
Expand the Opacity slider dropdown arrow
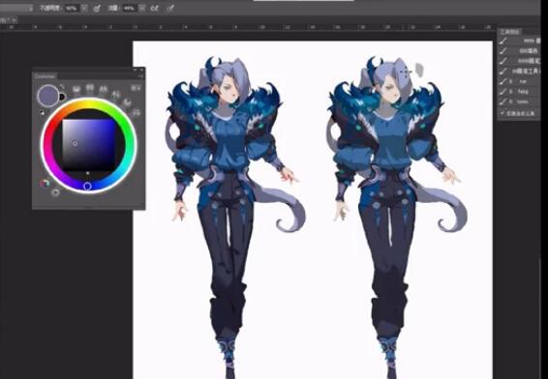(x=84, y=8)
